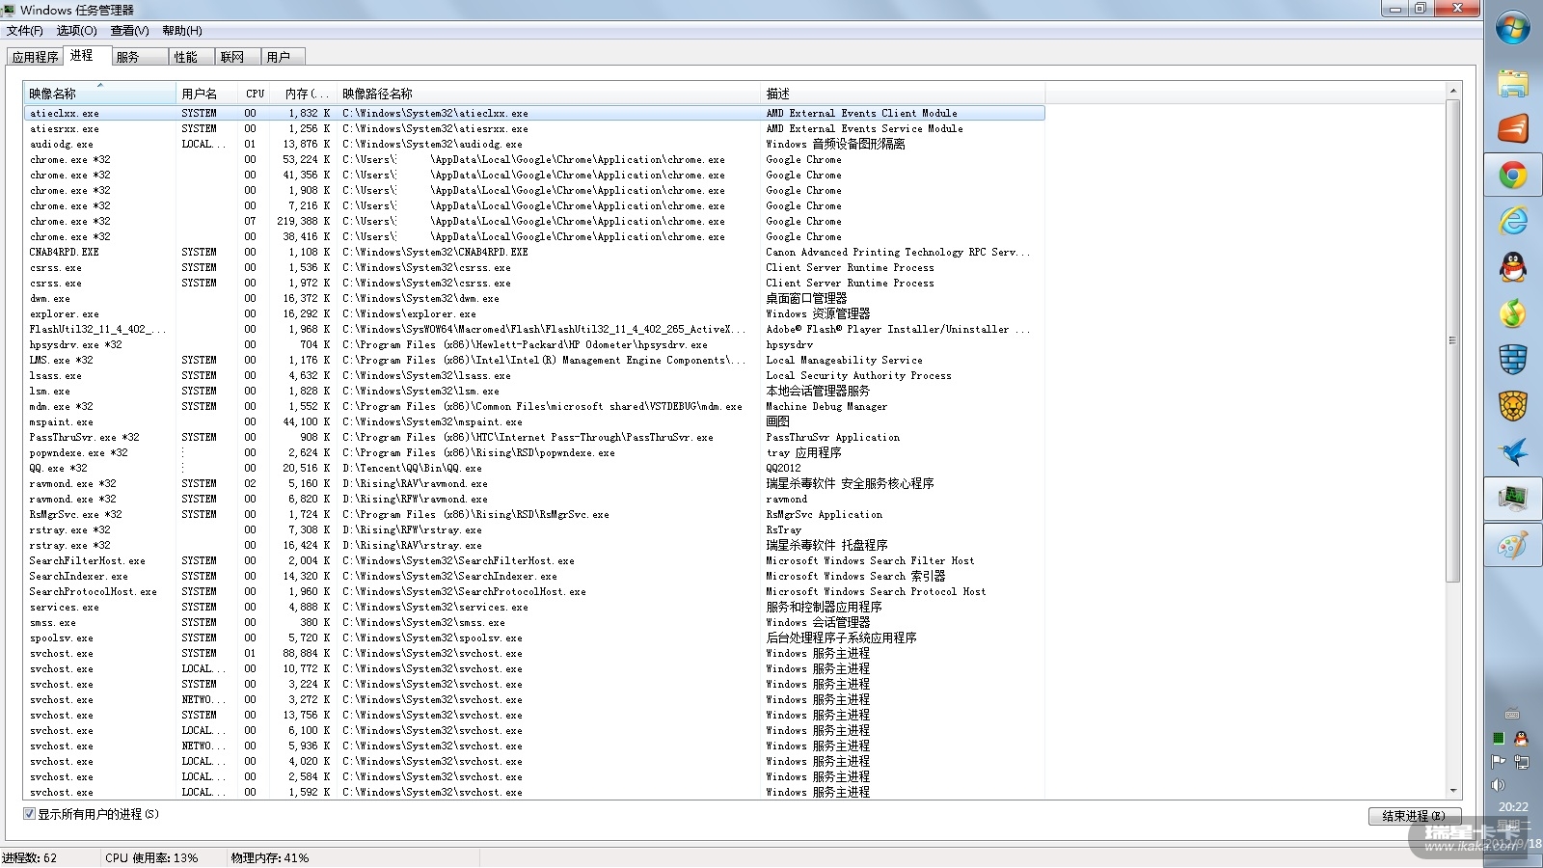Open the 帮助(H) menu

[182, 31]
